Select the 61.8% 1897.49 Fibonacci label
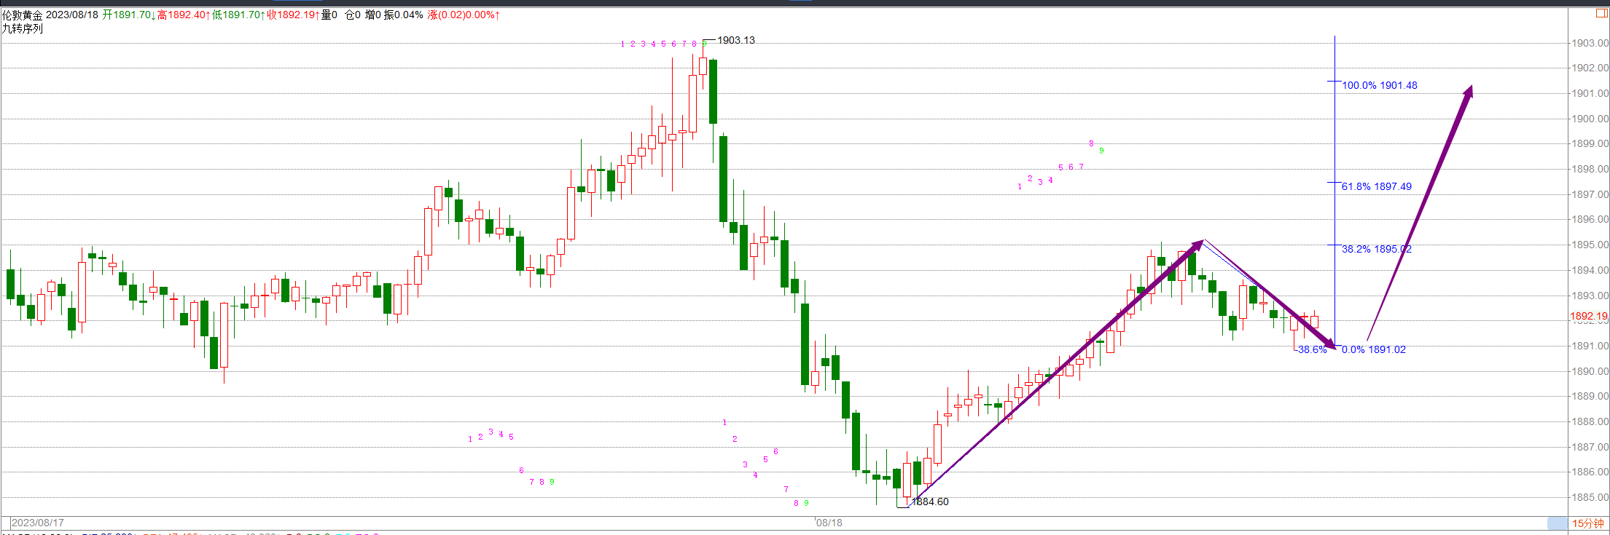 click(x=1377, y=186)
